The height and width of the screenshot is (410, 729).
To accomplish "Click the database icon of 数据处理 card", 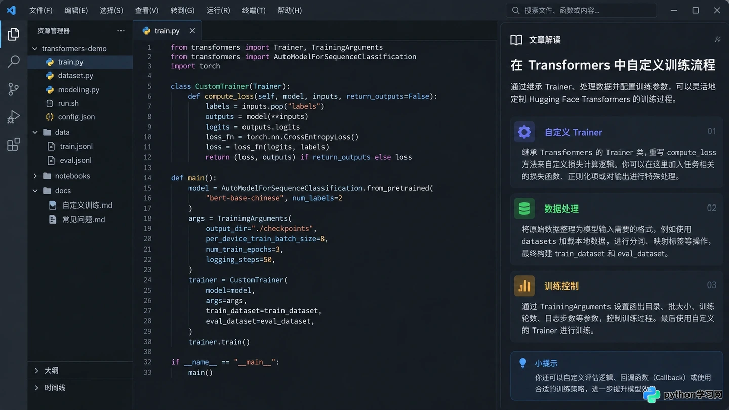I will (x=524, y=209).
